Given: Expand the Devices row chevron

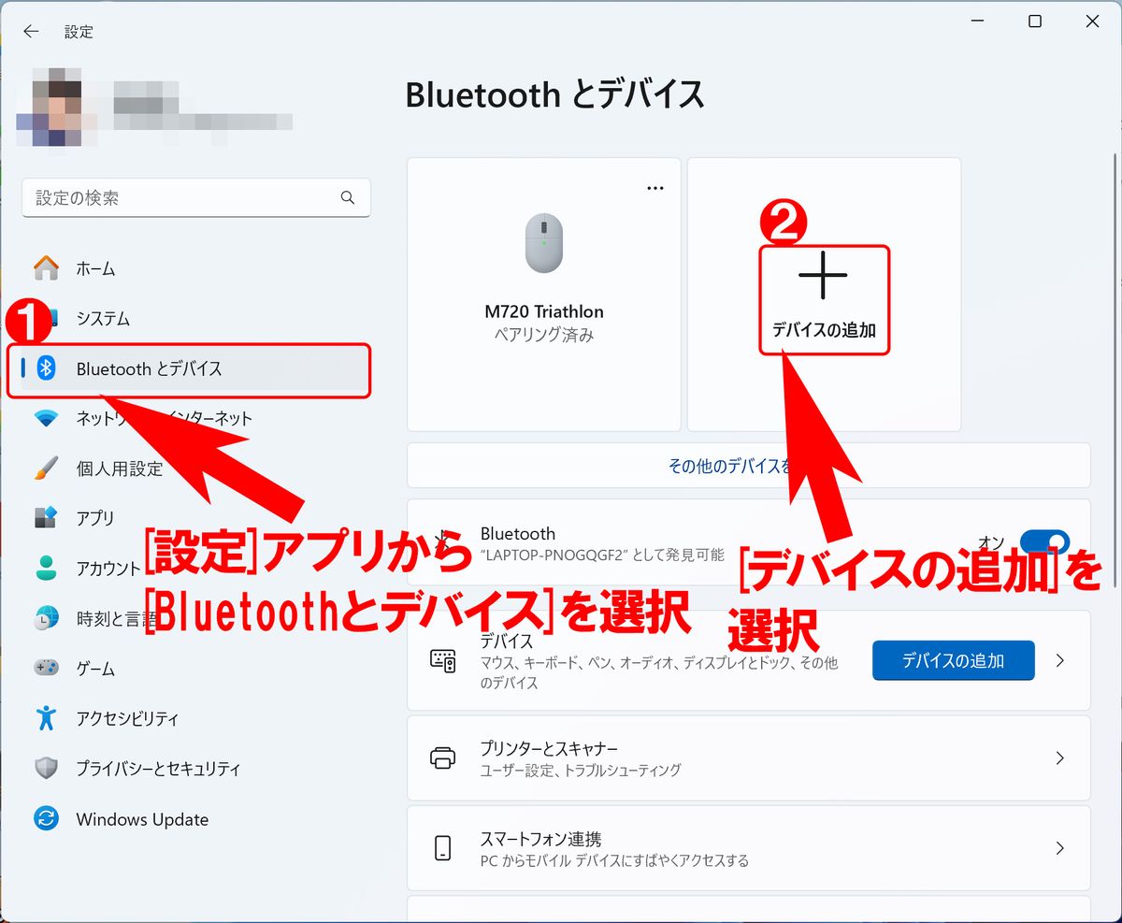Looking at the screenshot, I should [x=1059, y=660].
